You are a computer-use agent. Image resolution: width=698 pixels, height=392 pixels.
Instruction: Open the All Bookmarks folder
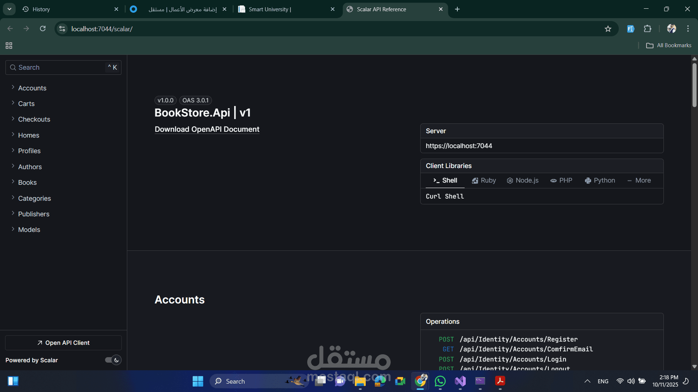669,45
